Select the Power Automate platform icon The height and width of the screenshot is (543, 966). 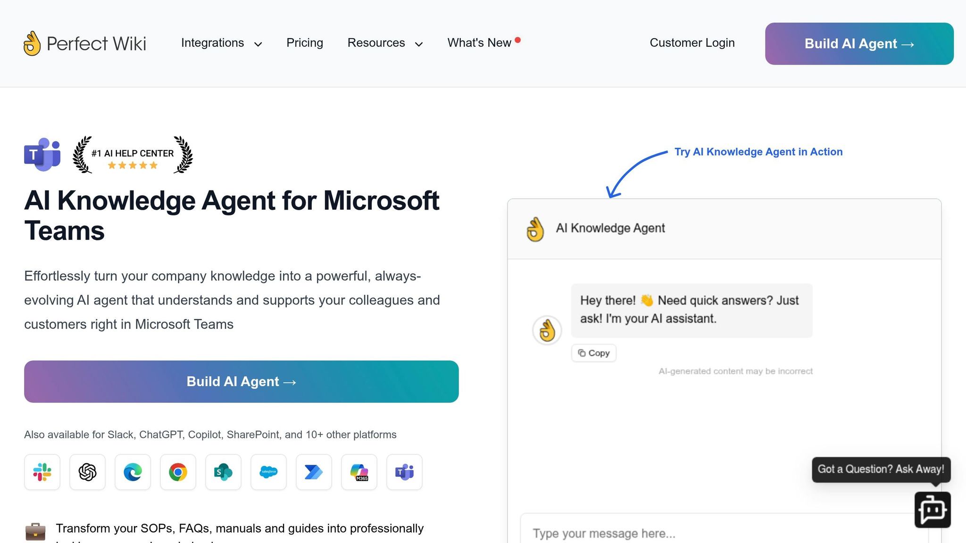tap(314, 472)
